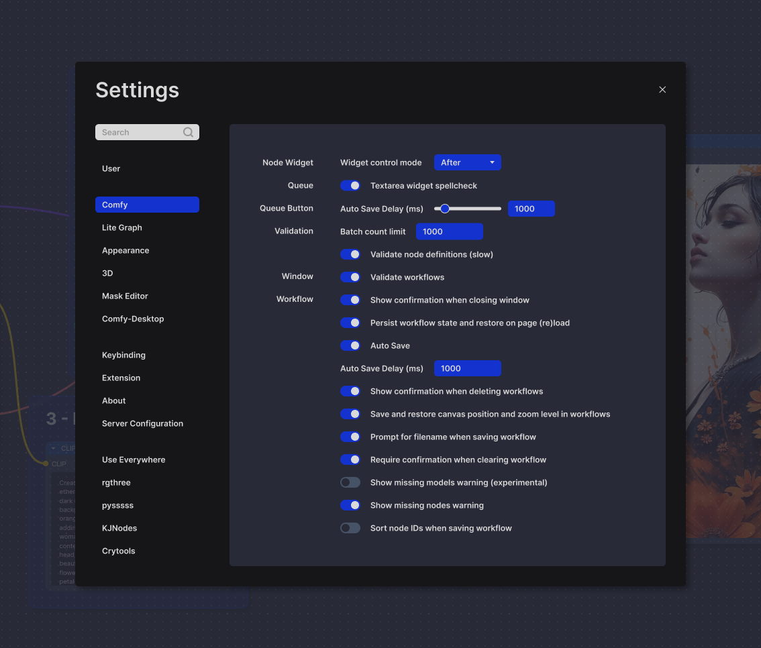Toggle Auto Save switch off
Image resolution: width=761 pixels, height=648 pixels.
tap(350, 345)
